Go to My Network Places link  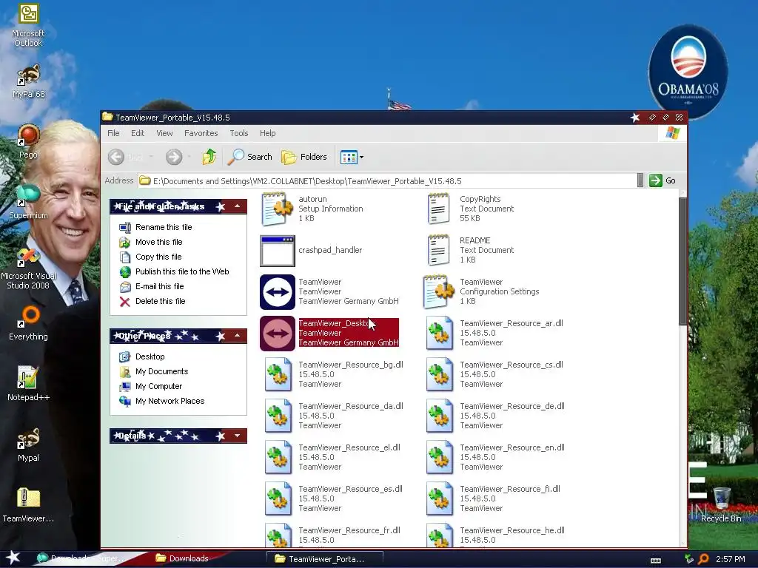[x=170, y=401]
